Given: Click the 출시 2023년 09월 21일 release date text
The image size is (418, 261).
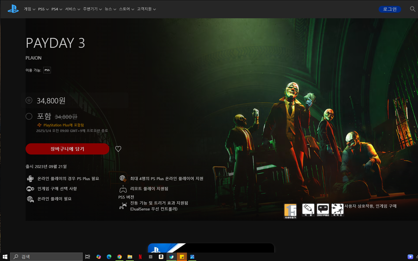Looking at the screenshot, I should tap(46, 167).
